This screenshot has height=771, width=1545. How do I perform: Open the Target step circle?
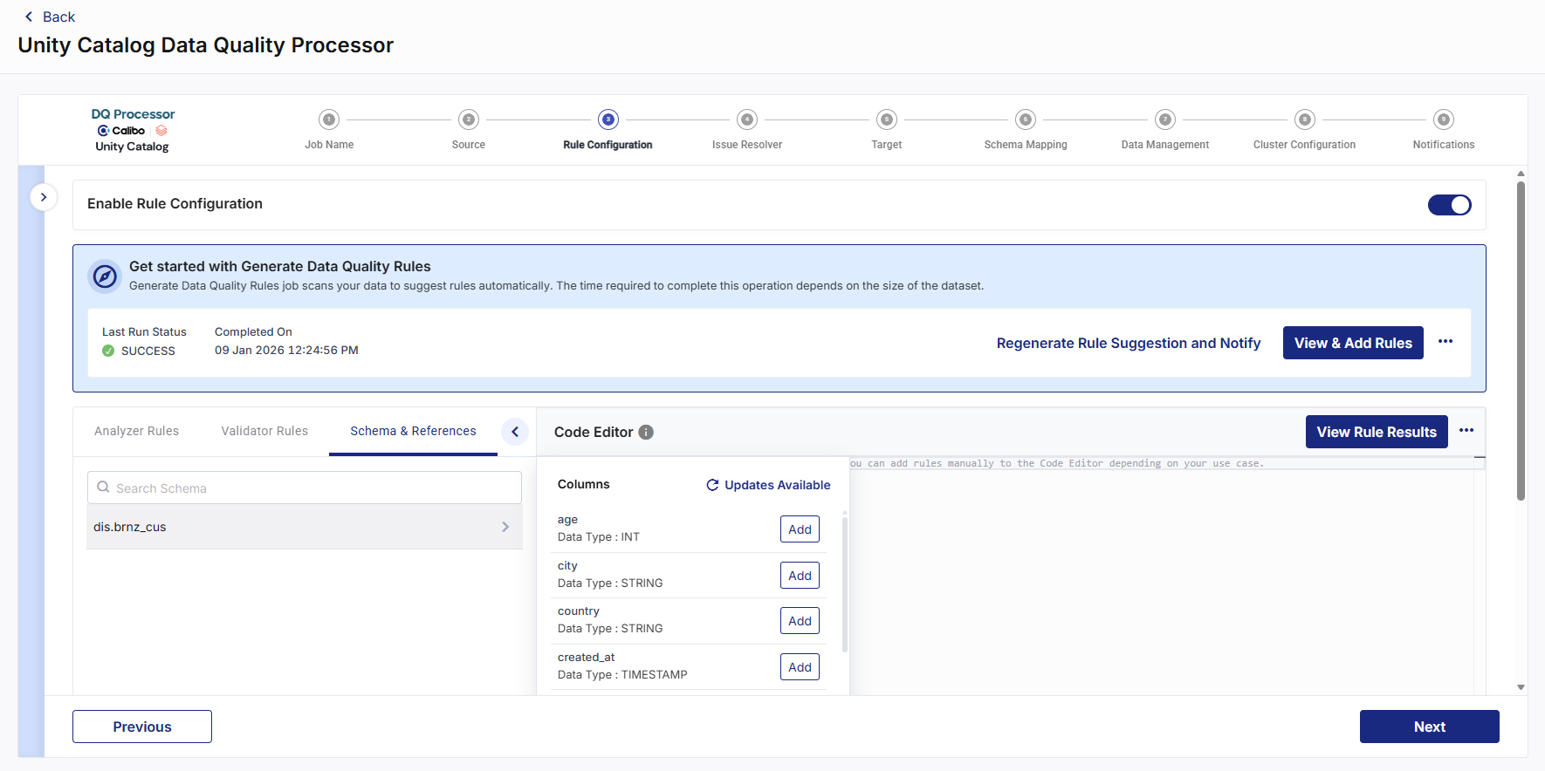point(887,119)
